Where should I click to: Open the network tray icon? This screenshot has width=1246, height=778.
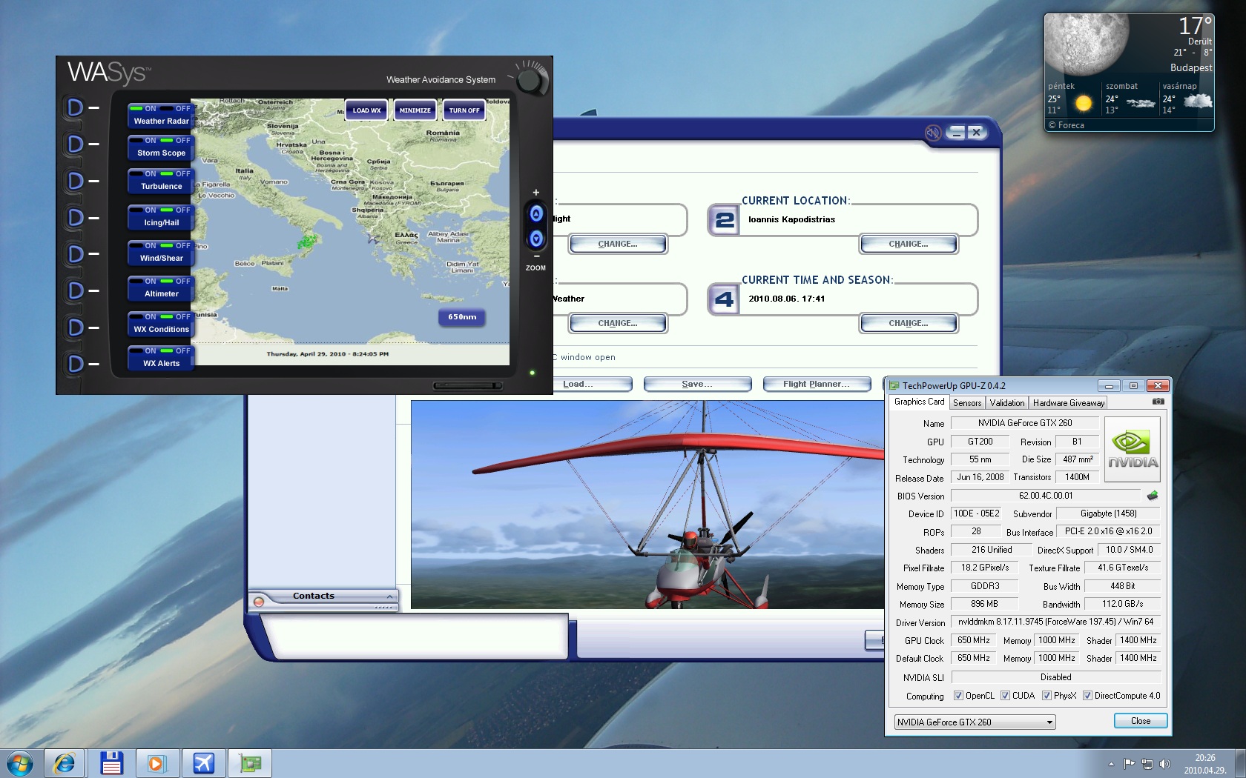click(1147, 764)
